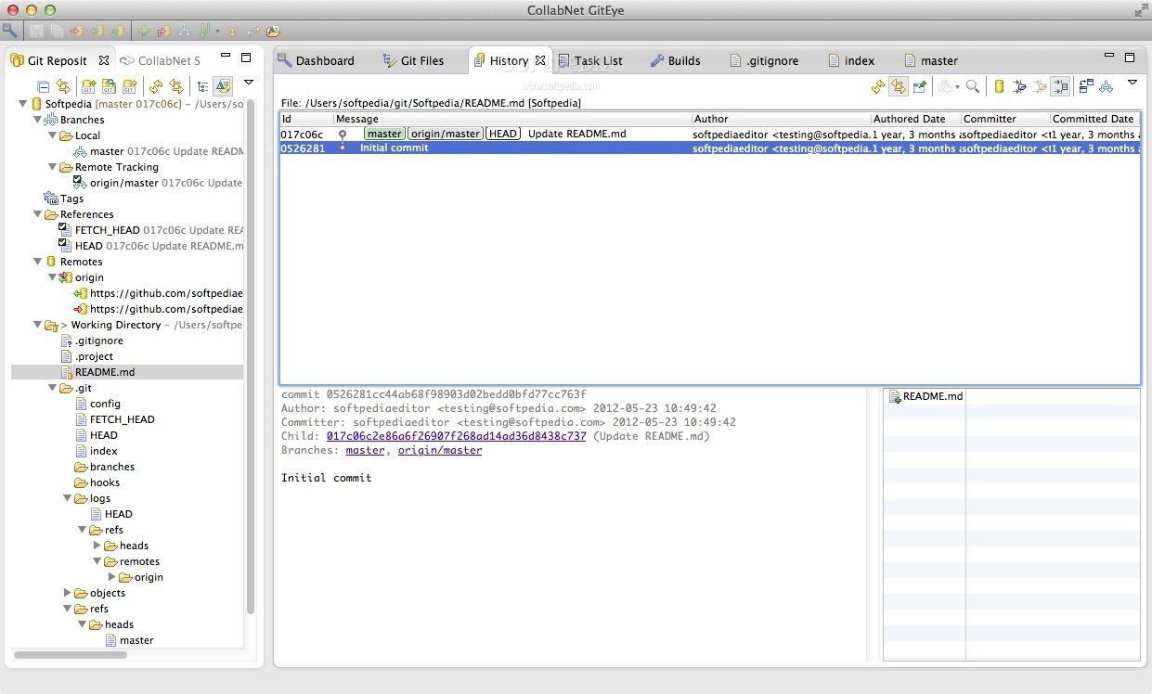This screenshot has width=1152, height=694.
Task: Open the .gitignore editor tab
Action: 764,60
